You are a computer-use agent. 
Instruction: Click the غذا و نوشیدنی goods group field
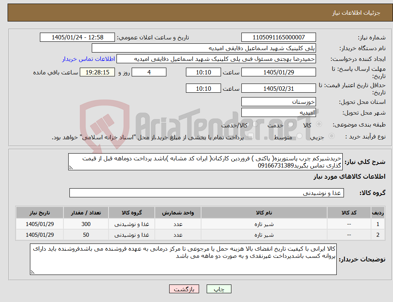(x=207, y=193)
